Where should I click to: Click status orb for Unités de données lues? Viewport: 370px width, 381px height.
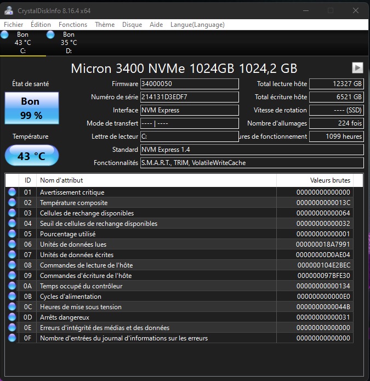[x=12, y=244]
